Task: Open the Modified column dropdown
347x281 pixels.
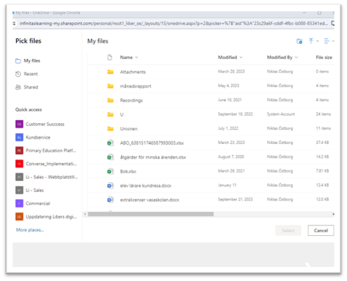Action: point(241,58)
